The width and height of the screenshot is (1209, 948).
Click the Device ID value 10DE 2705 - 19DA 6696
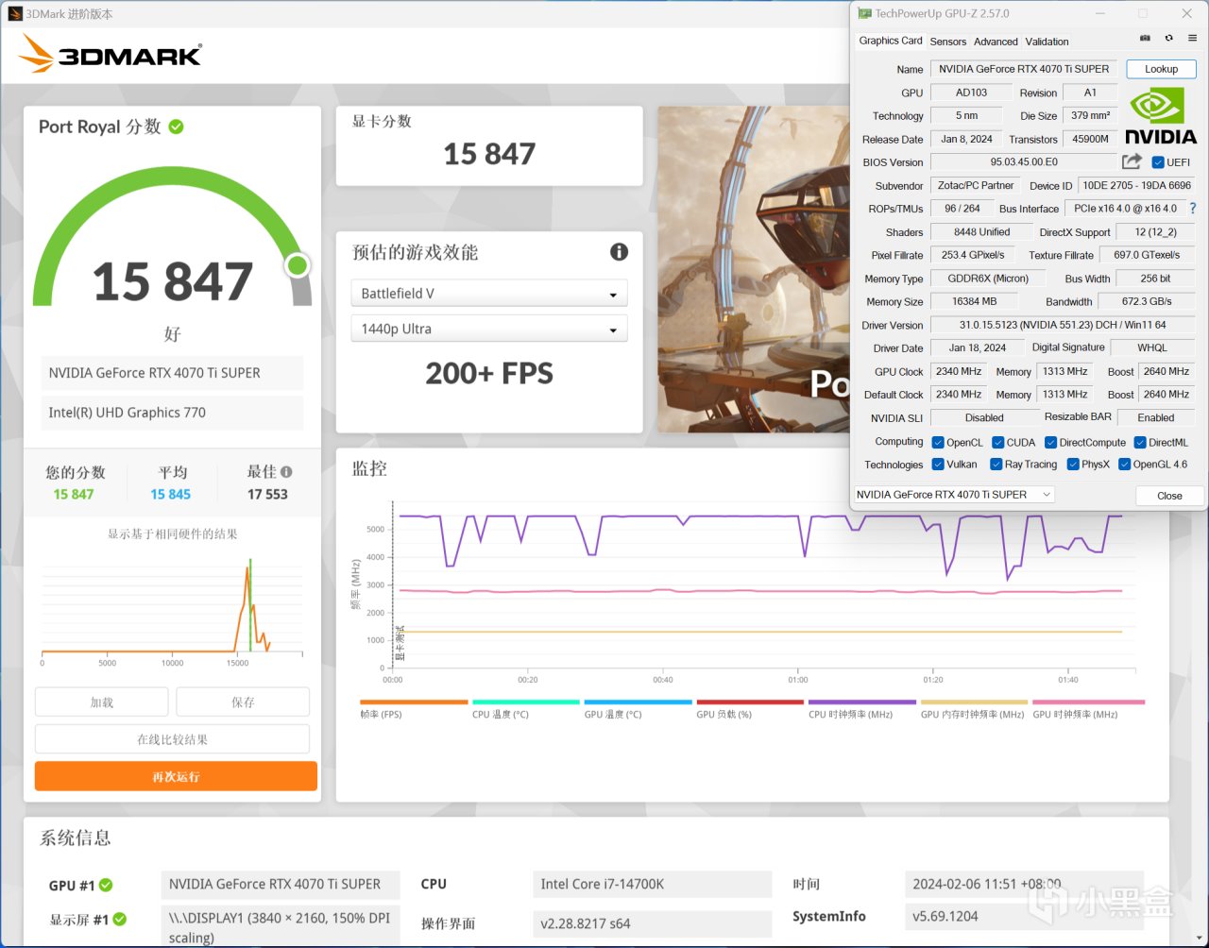coord(1136,186)
